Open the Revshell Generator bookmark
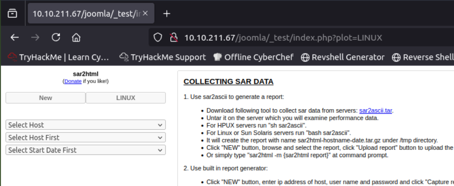The image size is (454, 186). [x=343, y=57]
